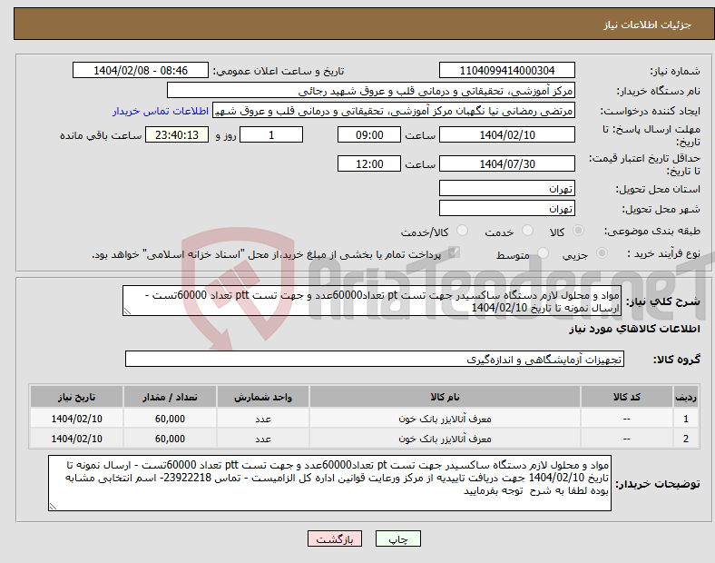Click the ردیف column header
The image size is (715, 563).
click(x=686, y=397)
